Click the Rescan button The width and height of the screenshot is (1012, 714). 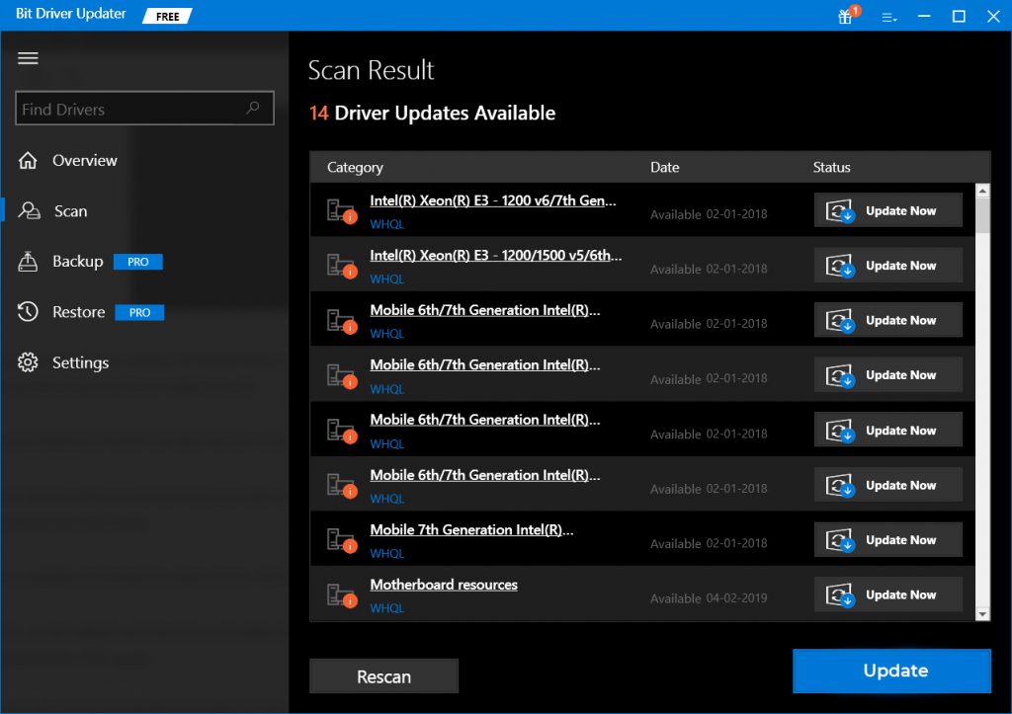pyautogui.click(x=383, y=675)
